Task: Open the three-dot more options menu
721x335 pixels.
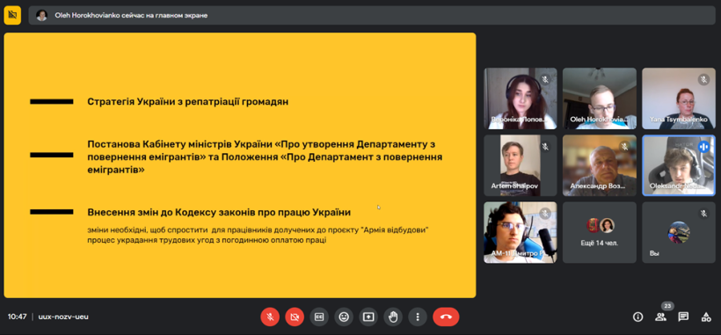Action: tap(418, 317)
